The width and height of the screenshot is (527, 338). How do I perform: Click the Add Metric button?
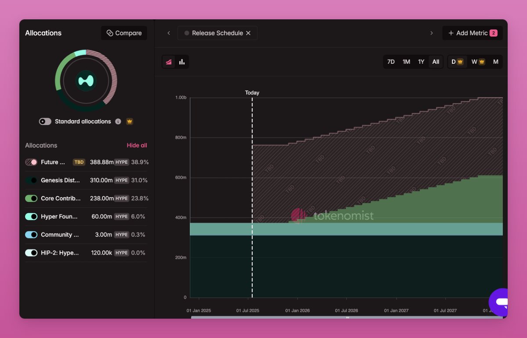[x=473, y=33]
